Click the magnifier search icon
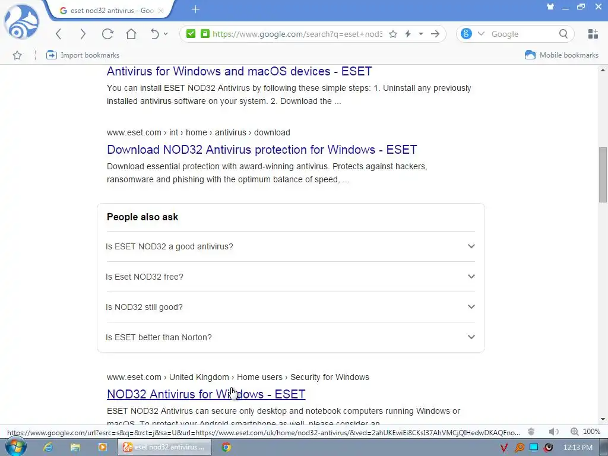Viewport: 608px width, 456px height. [x=563, y=34]
